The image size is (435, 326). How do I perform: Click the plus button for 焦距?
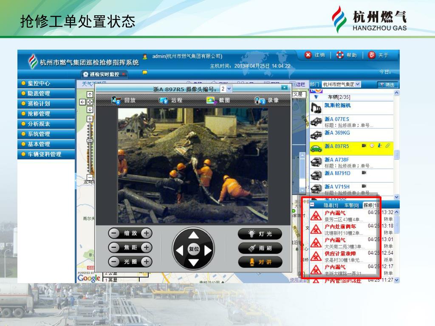click(x=147, y=247)
